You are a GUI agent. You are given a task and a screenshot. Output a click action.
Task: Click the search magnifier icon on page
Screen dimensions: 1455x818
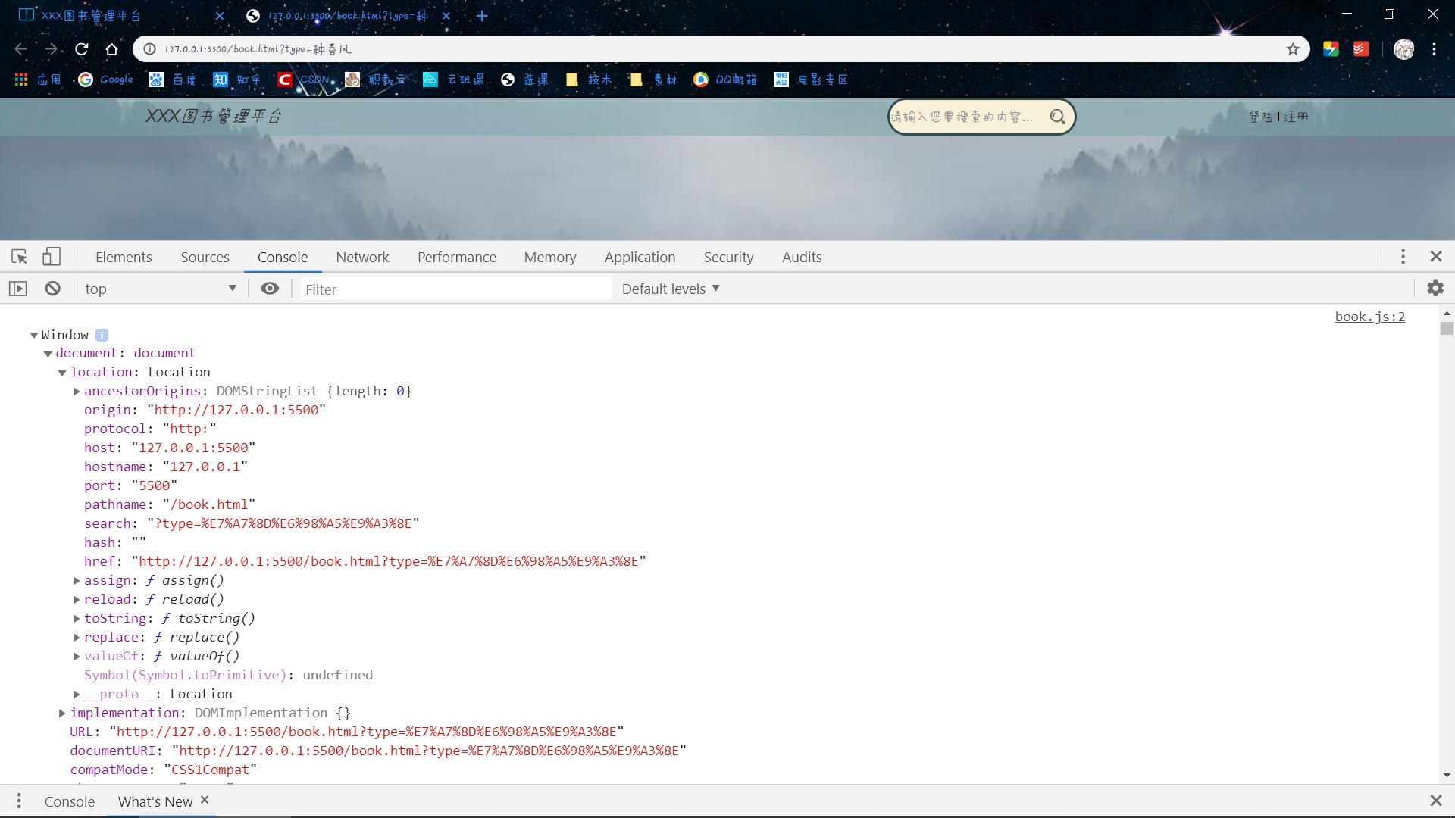click(x=1057, y=117)
